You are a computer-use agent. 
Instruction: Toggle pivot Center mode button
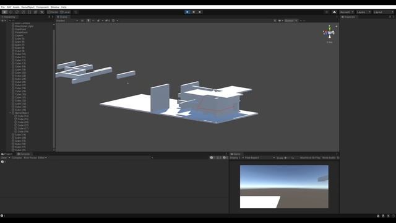(53, 12)
